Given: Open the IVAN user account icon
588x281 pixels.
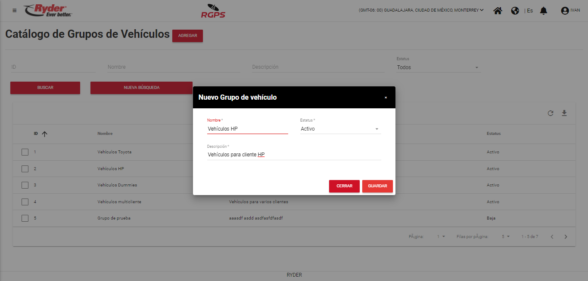Looking at the screenshot, I should pos(565,11).
